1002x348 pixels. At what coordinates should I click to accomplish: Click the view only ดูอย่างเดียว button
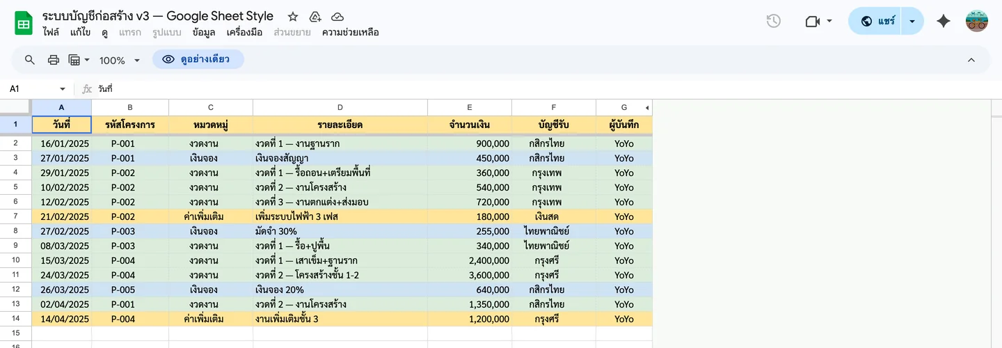point(198,59)
